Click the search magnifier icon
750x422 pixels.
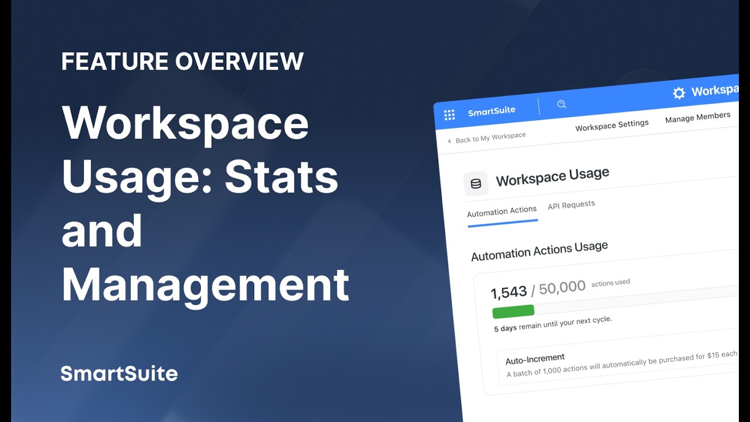(x=561, y=104)
